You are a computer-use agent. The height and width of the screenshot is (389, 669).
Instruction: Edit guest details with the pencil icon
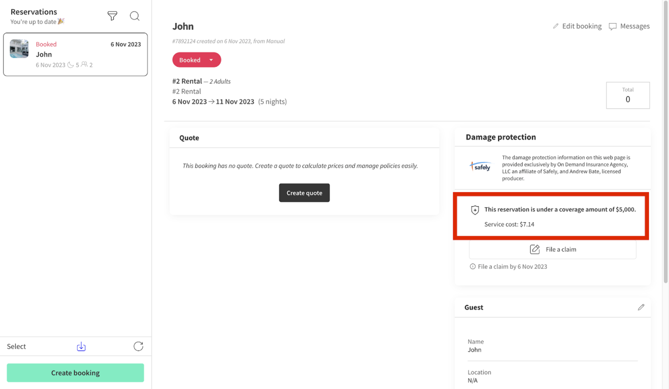[641, 307]
